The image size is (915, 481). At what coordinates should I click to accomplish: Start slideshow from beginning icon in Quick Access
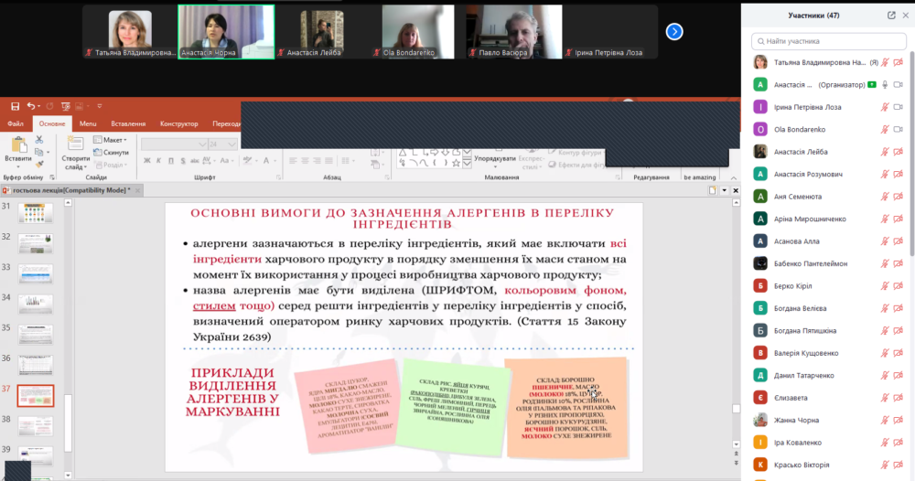click(65, 106)
